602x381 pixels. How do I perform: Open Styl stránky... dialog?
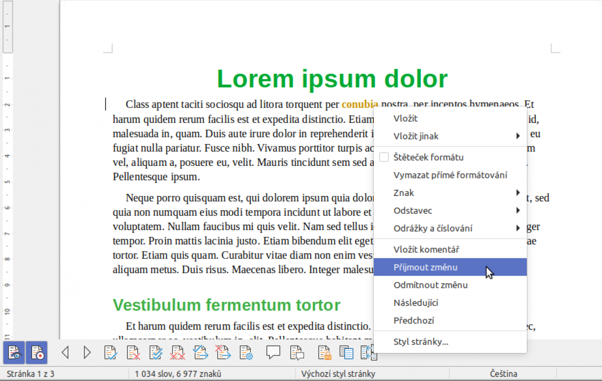tap(450, 342)
